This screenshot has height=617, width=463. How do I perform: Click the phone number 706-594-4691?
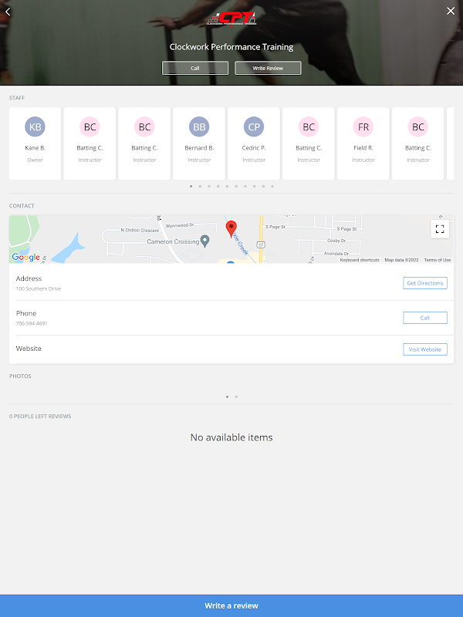(32, 323)
